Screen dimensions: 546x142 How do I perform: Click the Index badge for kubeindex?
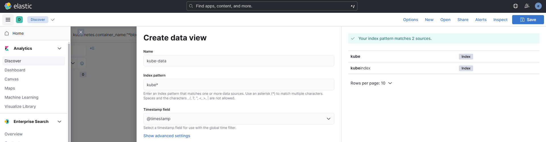click(466, 68)
